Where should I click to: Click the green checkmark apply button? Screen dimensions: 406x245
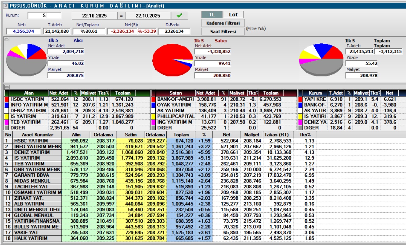(x=179, y=16)
